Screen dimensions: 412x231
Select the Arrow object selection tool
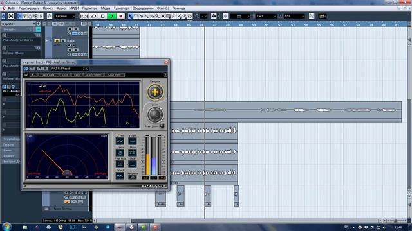click(130, 16)
